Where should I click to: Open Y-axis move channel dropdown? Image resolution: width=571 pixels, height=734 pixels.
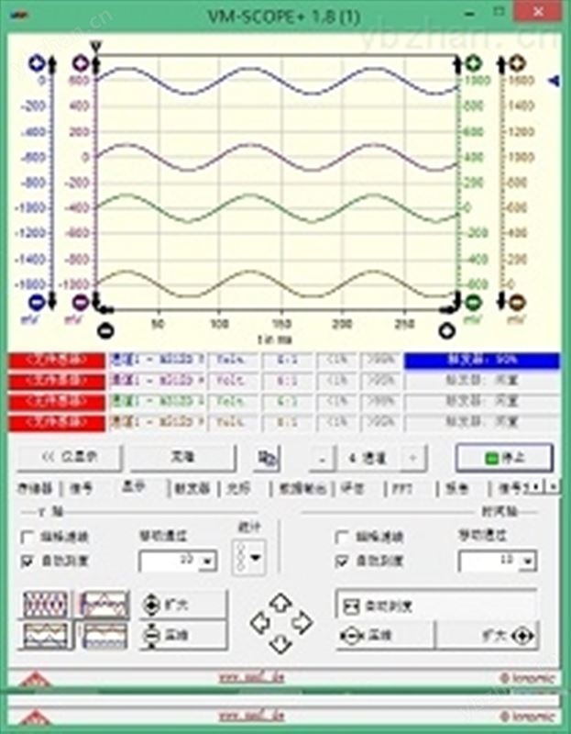point(207,561)
